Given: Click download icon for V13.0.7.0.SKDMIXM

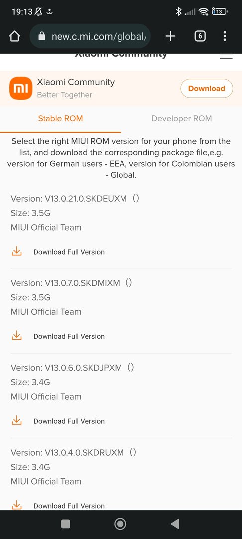Looking at the screenshot, I should [x=17, y=336].
